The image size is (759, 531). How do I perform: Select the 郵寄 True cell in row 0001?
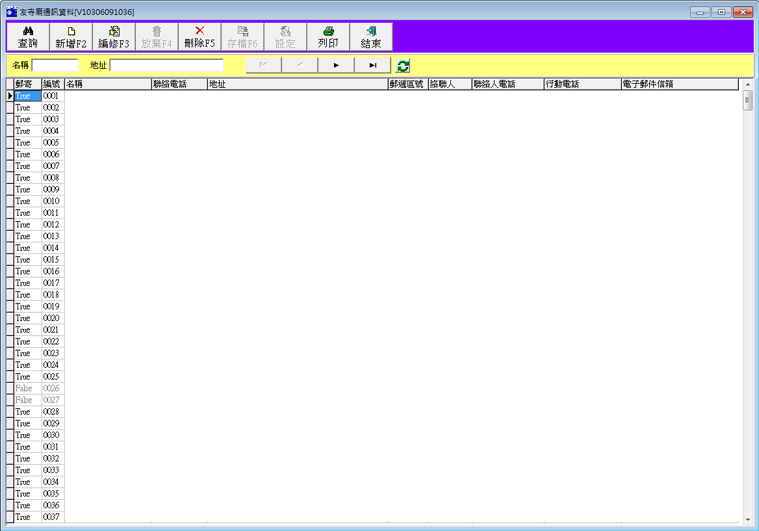(27, 96)
